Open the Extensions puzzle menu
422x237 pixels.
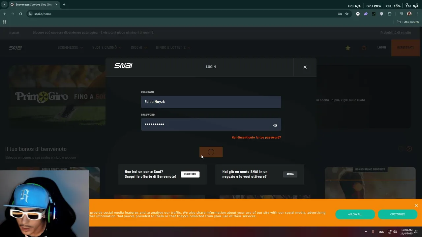point(389,14)
